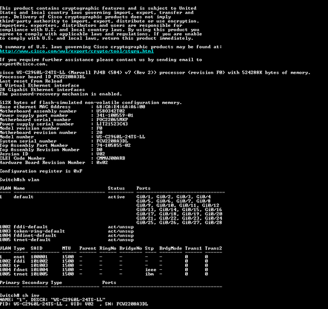Click the 'fddi-default' VLAN 1002 row
Image resolution: width=328 pixels, height=309 pixels.
click(67, 227)
